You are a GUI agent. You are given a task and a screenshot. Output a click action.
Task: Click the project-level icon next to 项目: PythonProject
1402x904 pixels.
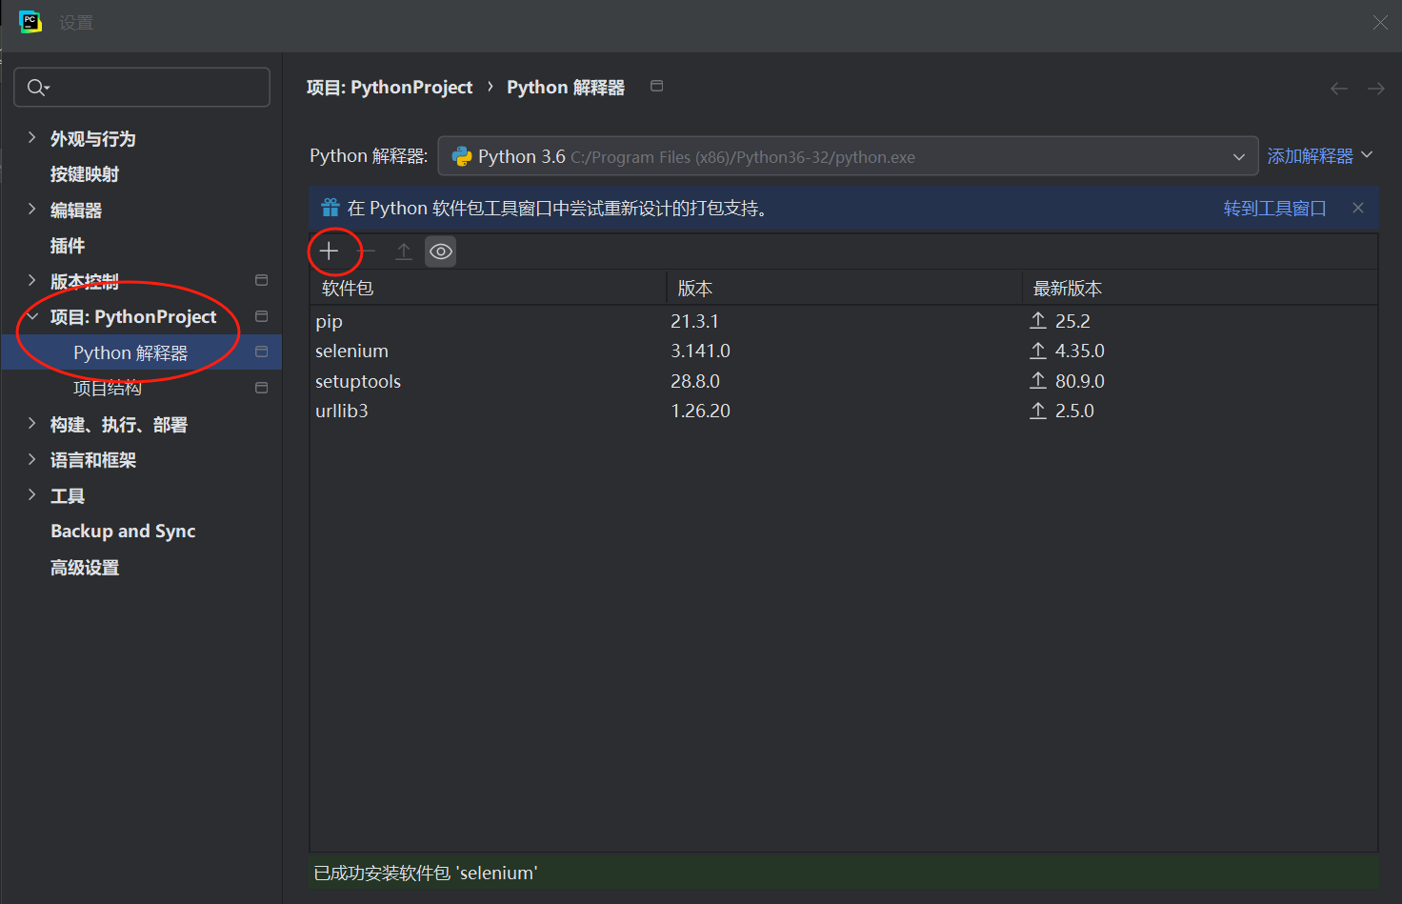click(261, 316)
